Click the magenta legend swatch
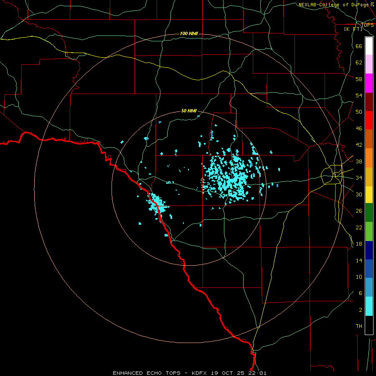Screen dimensions: 376x376 [x=369, y=83]
